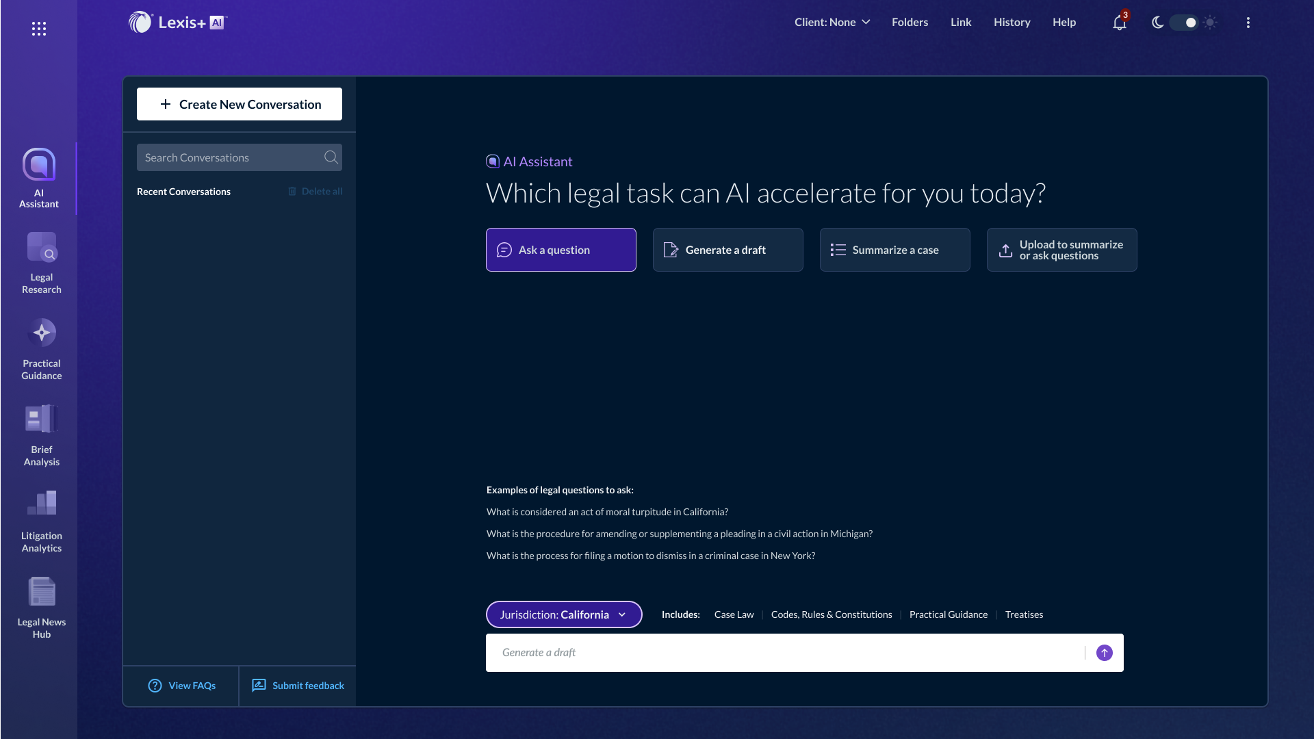The image size is (1314, 739).
Task: Expand Jurisdiction California dropdown
Action: pyautogui.click(x=564, y=614)
